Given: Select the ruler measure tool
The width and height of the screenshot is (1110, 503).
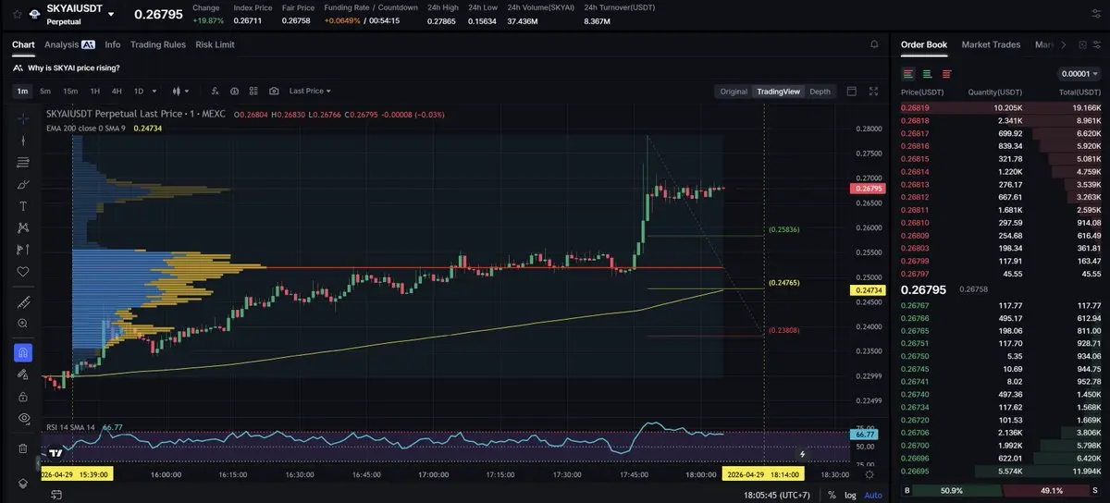Looking at the screenshot, I should point(23,302).
